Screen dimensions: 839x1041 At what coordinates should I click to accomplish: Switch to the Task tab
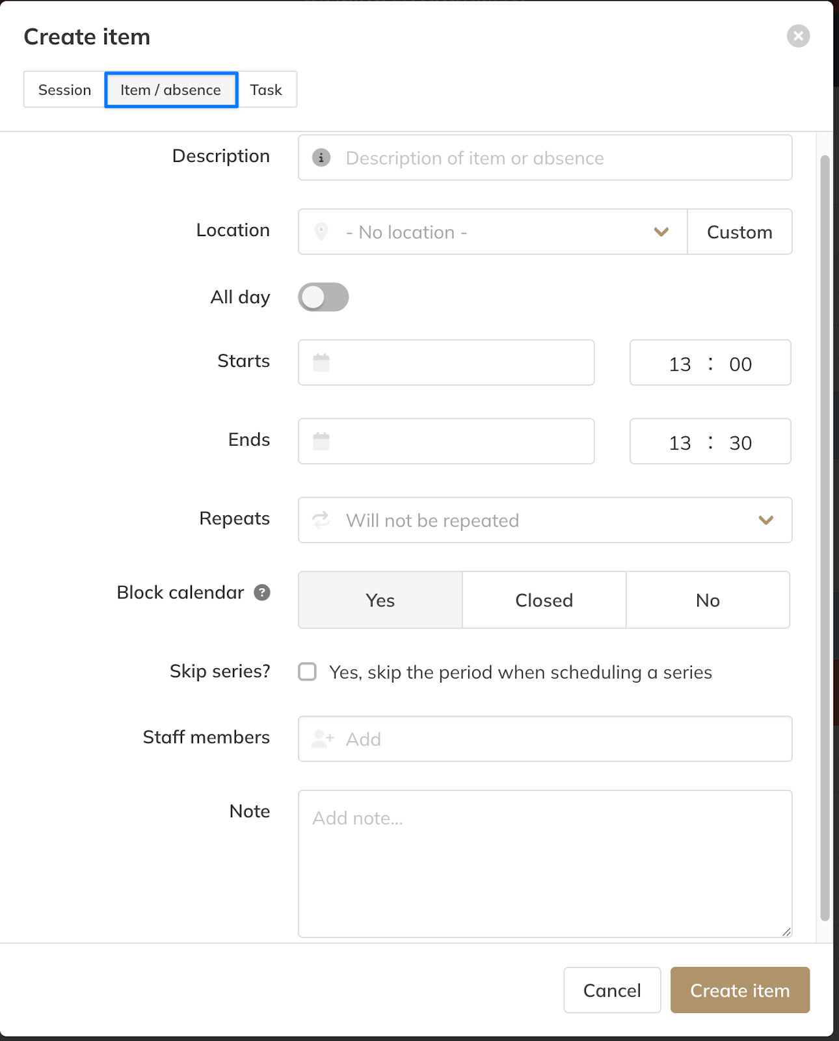pos(266,90)
